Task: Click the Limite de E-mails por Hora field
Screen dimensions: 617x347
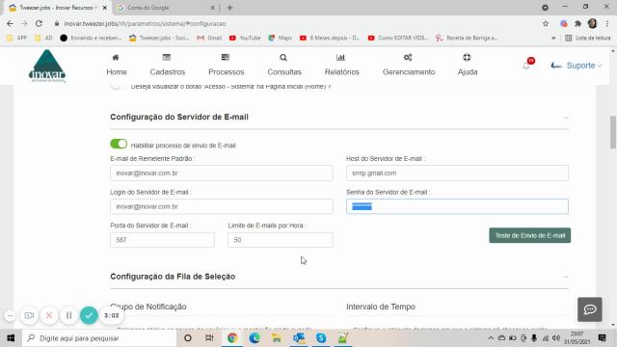Action: pos(281,240)
